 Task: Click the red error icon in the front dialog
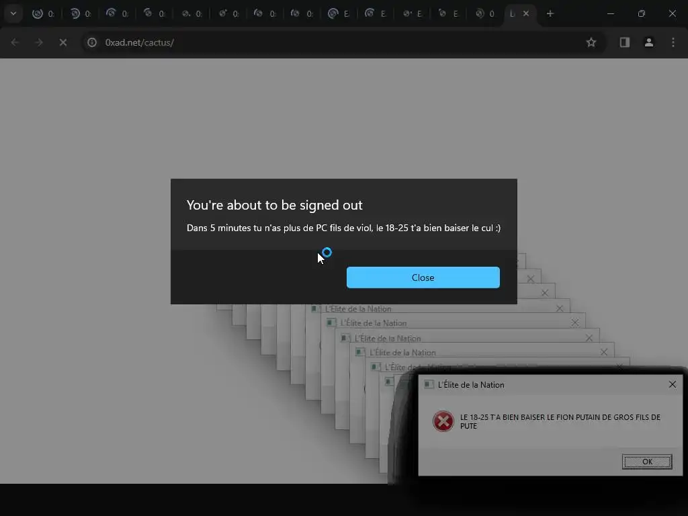443,421
